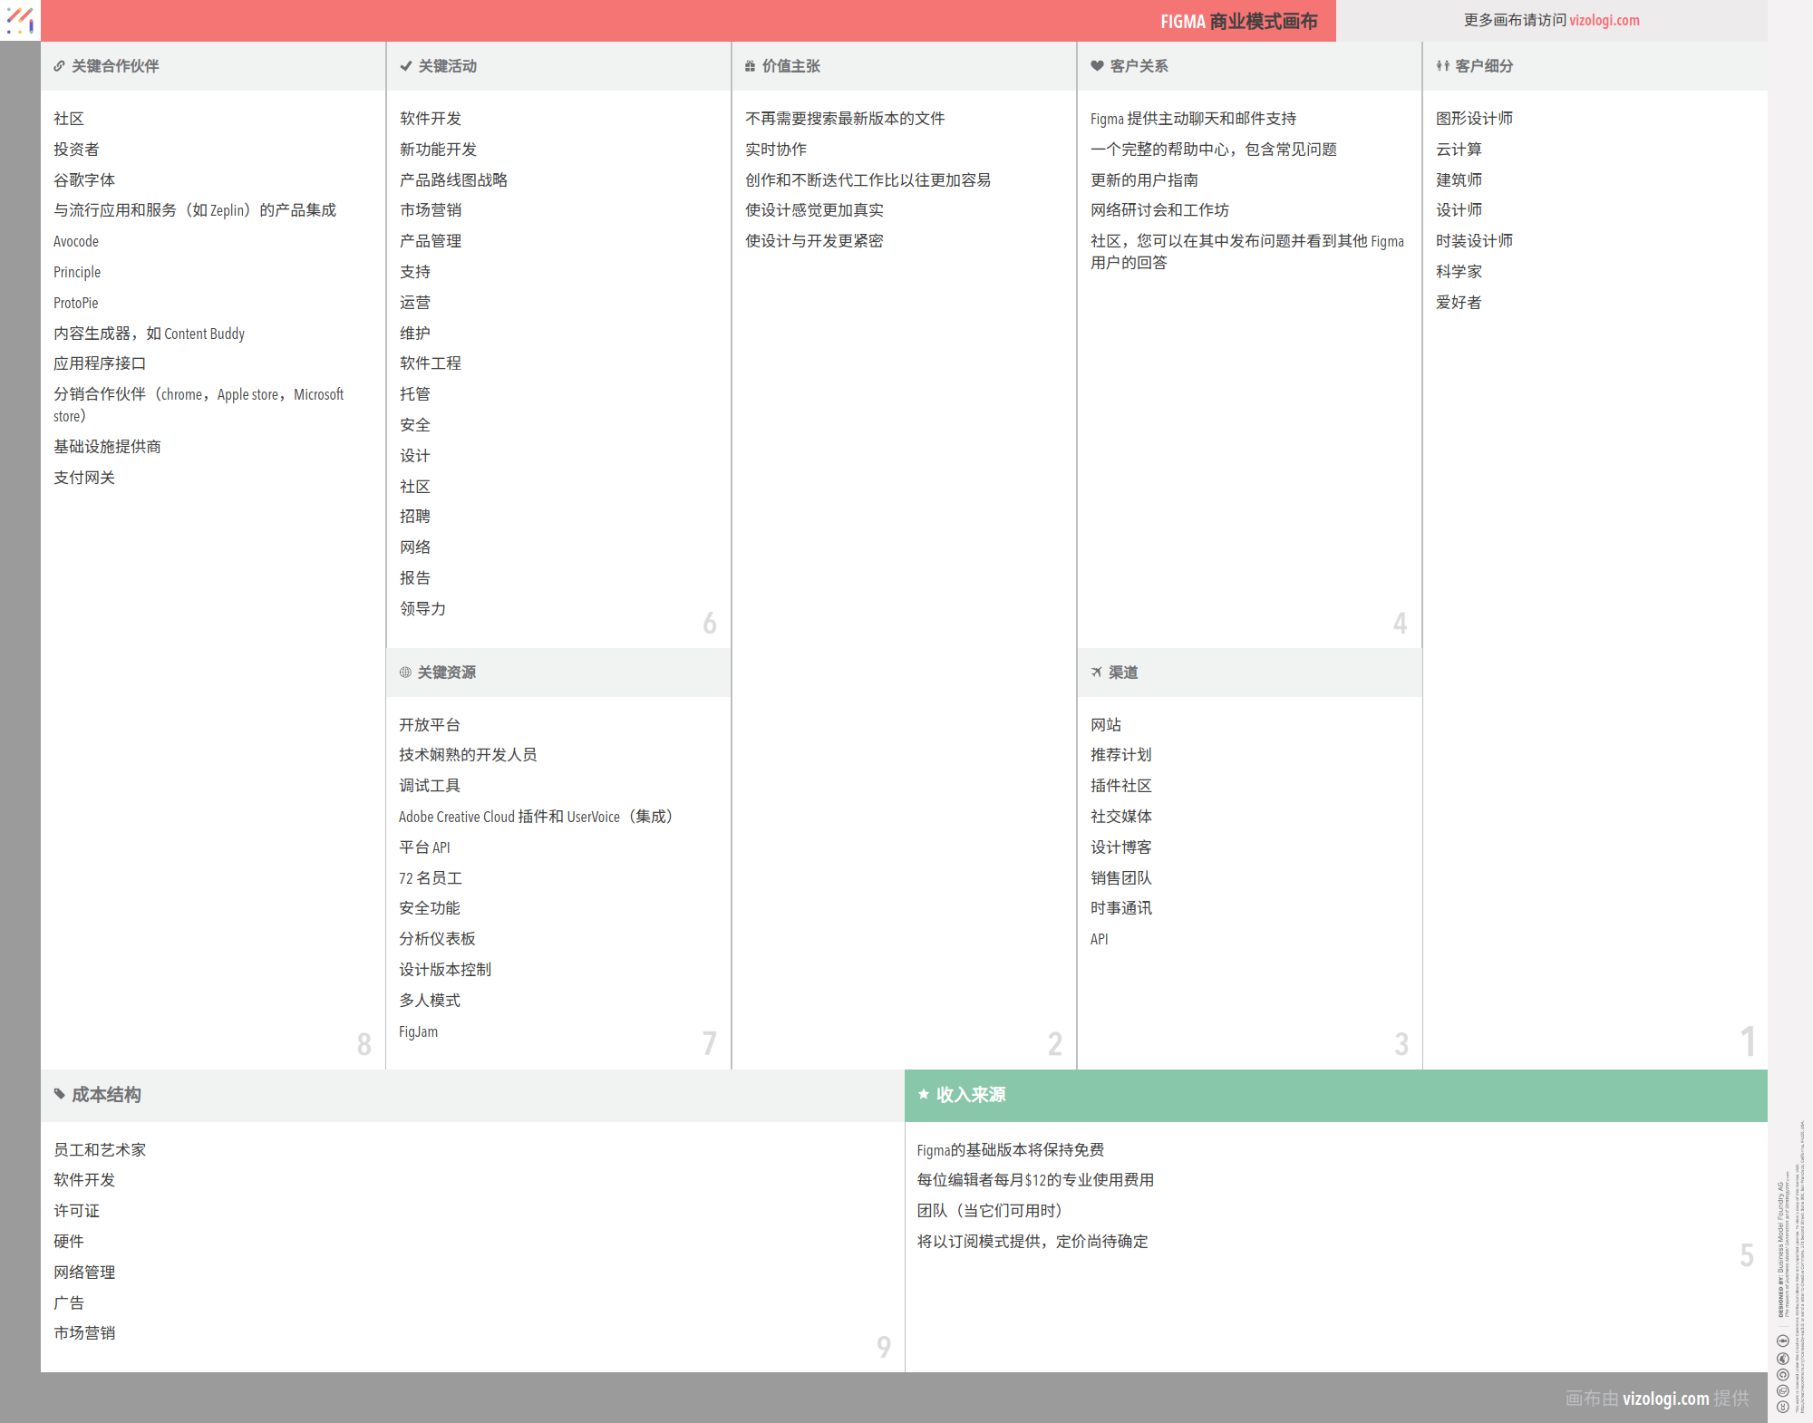The height and width of the screenshot is (1423, 1813).
Task: Click the Principle partner entry under 关键合作伙伴
Action: (x=76, y=271)
